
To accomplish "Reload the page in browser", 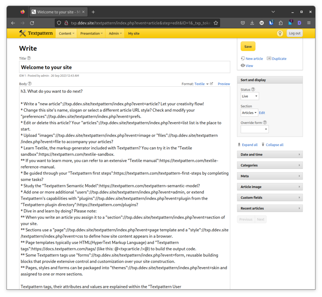I will click(32, 23).
